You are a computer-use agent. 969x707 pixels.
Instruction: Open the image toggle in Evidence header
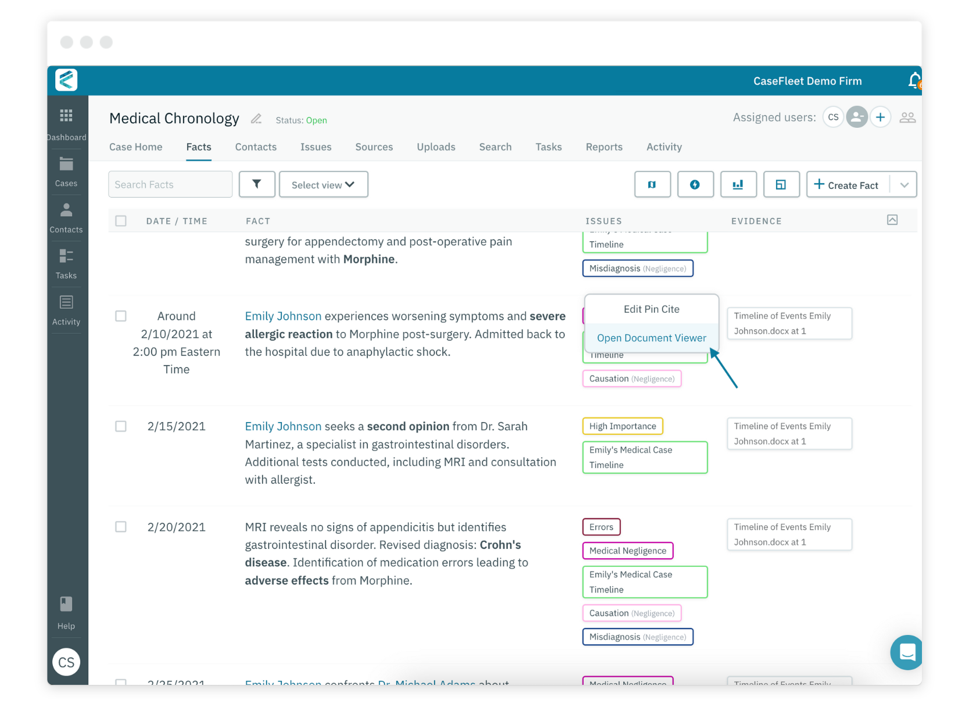click(892, 220)
